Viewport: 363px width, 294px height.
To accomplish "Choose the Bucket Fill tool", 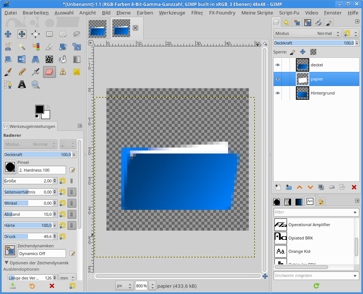I will pos(63,59).
